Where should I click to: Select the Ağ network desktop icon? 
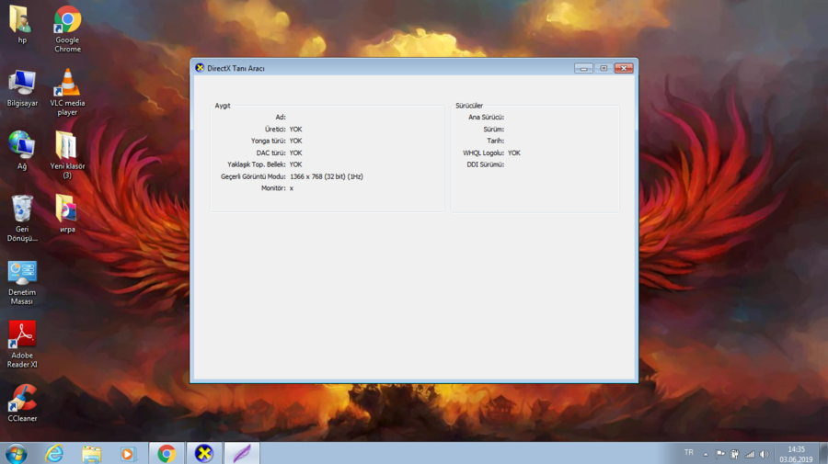point(22,151)
